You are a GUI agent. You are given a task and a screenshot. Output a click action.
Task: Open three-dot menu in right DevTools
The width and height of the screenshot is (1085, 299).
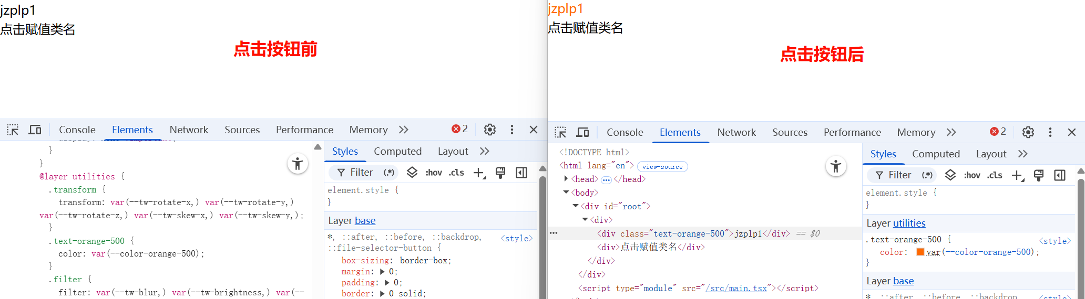(x=1050, y=132)
